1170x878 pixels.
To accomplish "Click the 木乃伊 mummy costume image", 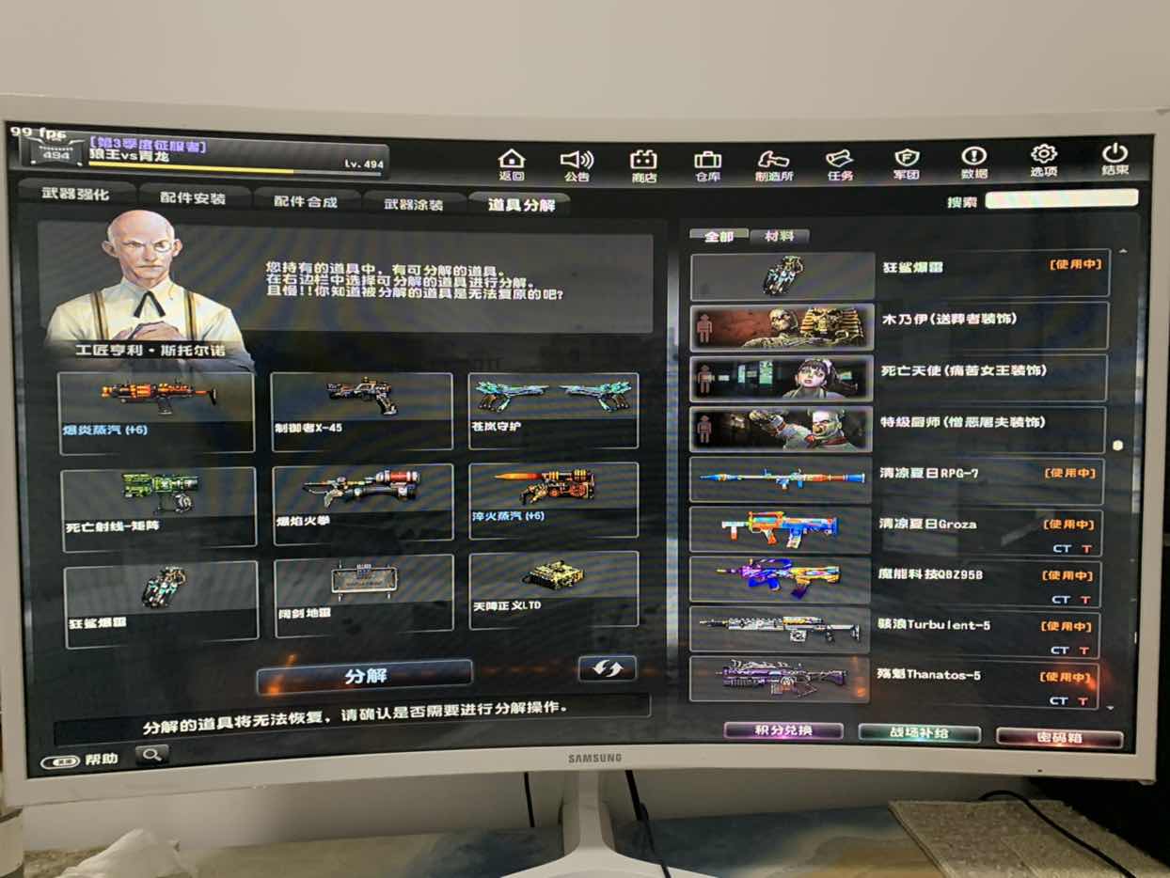I will 782,328.
